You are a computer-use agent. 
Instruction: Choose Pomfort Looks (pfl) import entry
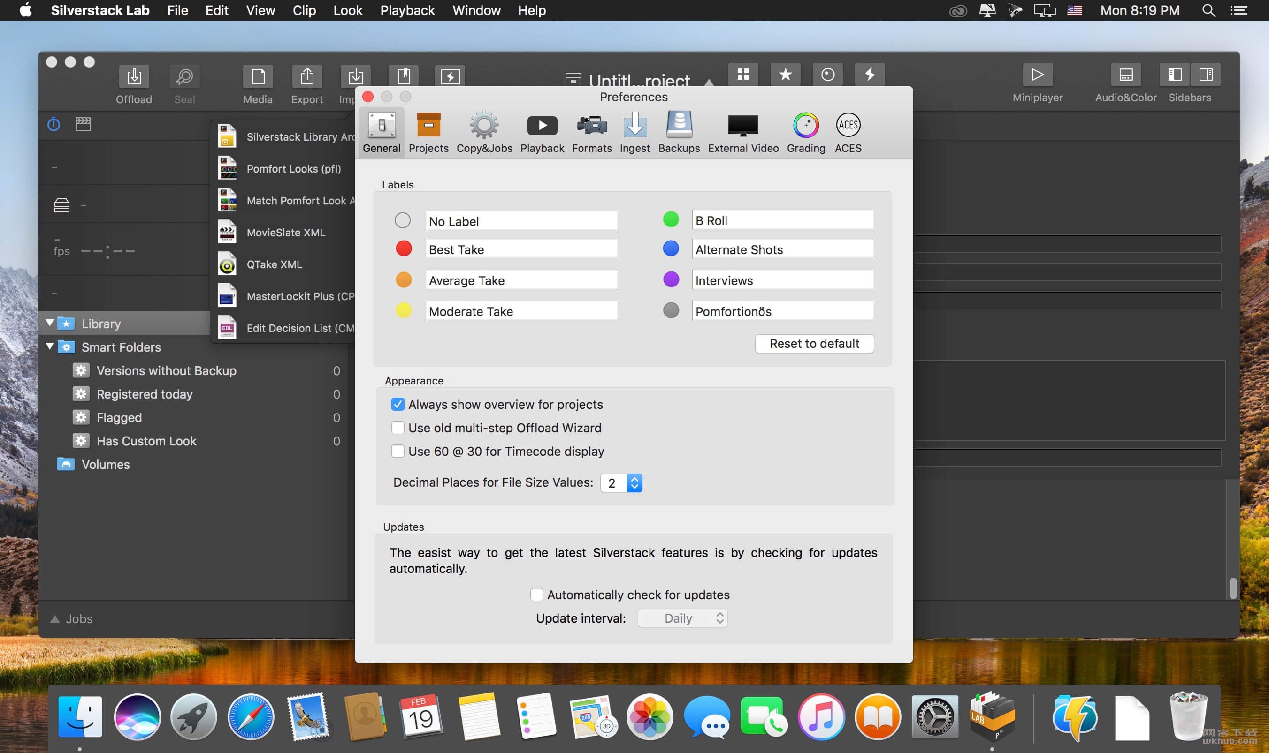tap(283, 168)
